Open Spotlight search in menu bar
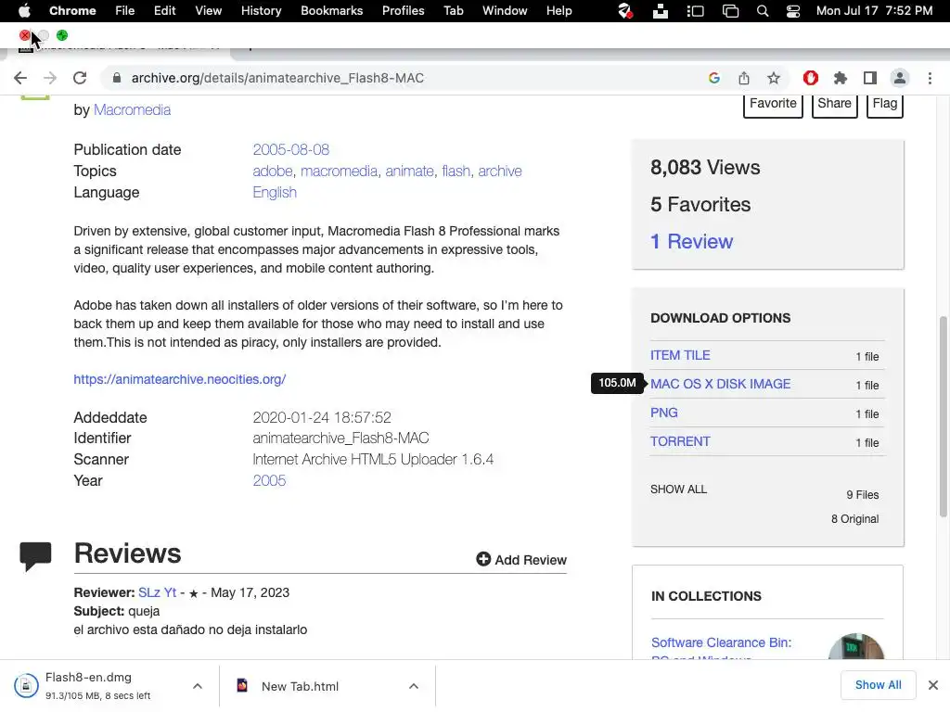Image resolution: width=950 pixels, height=712 pixels. pos(763,11)
